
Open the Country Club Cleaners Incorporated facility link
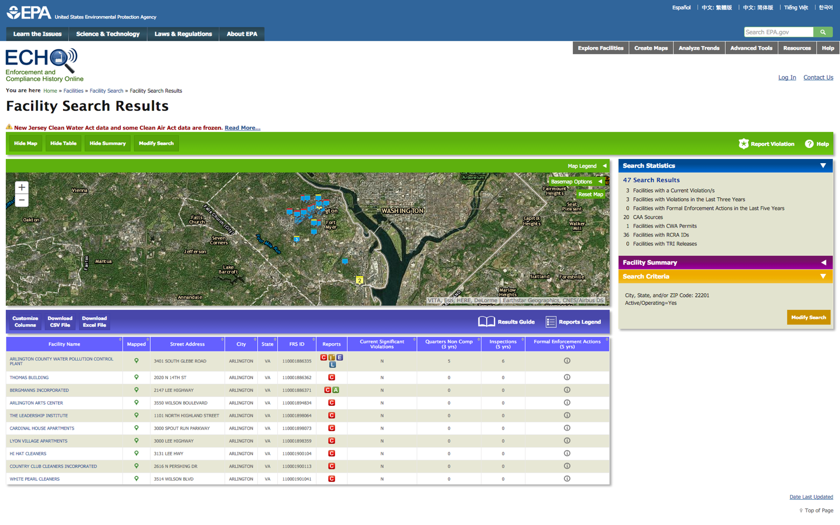pyautogui.click(x=53, y=466)
